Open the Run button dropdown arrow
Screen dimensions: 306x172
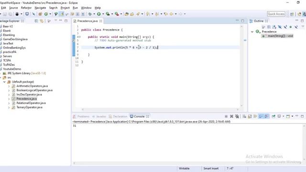tap(103, 14)
